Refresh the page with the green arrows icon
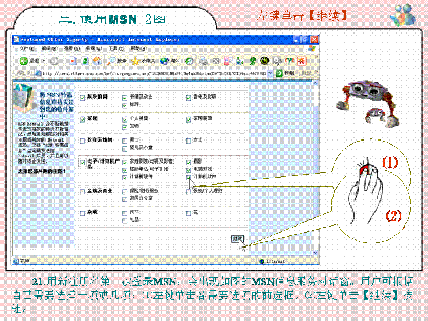The image size is (428, 321). point(85,61)
